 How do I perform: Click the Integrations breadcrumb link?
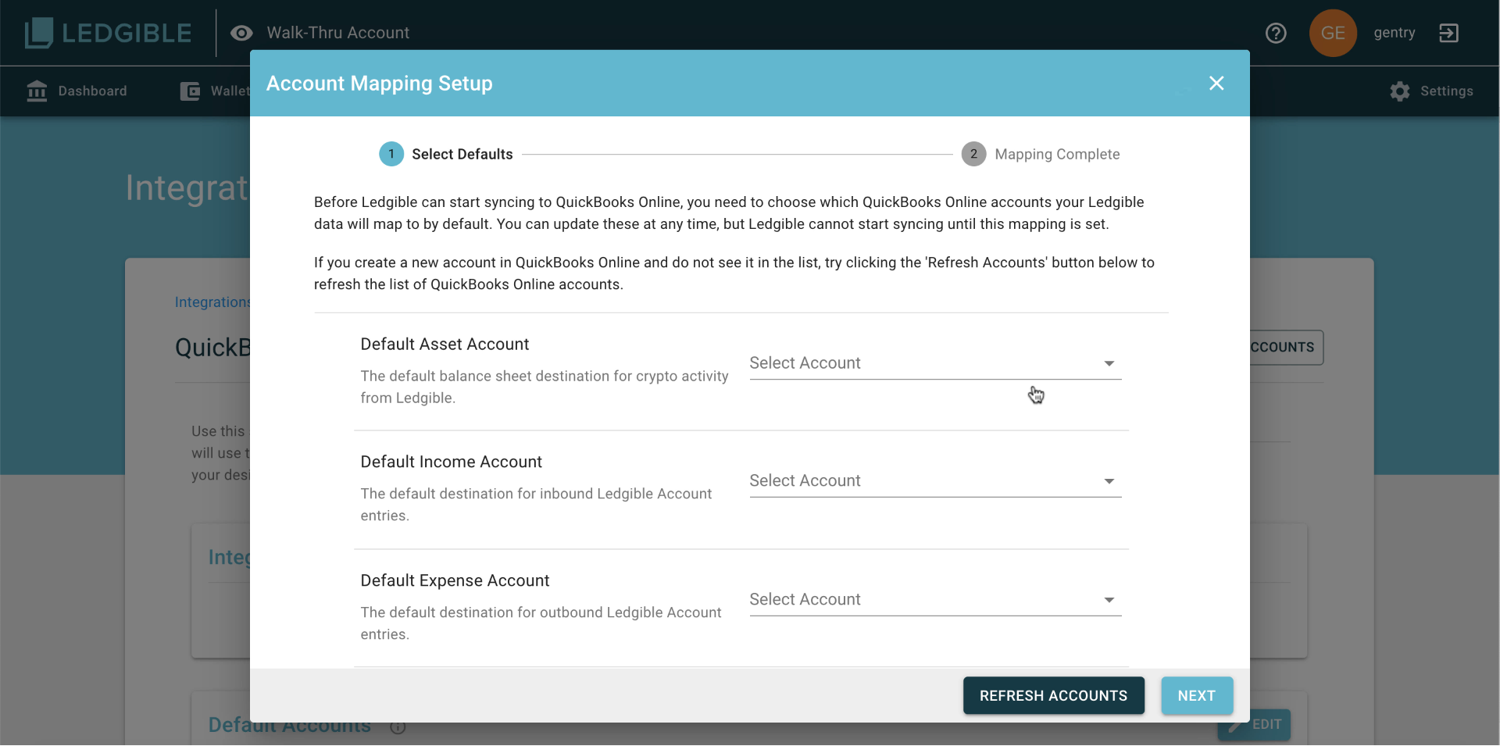212,302
